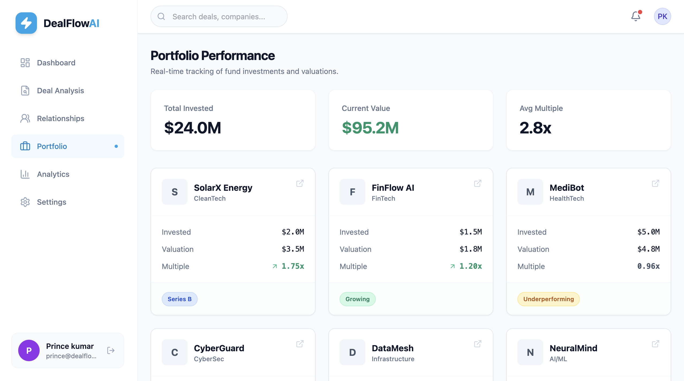Image resolution: width=684 pixels, height=381 pixels.
Task: Click the purple P user avatar
Action: click(29, 350)
